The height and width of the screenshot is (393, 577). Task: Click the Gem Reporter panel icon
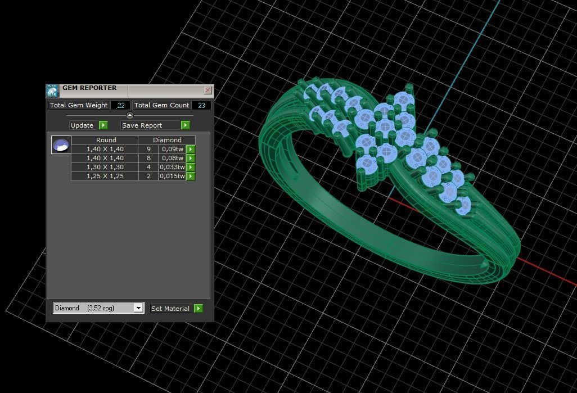(52, 91)
